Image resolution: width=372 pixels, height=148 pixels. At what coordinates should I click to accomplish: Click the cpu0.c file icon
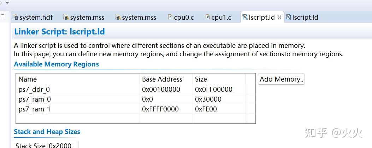(x=170, y=17)
